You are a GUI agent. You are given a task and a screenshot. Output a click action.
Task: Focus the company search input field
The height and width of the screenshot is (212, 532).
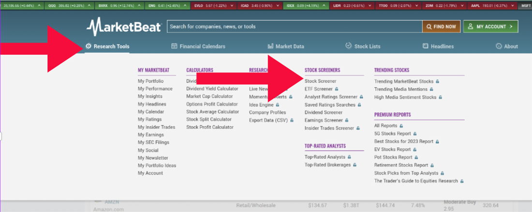tap(293, 27)
